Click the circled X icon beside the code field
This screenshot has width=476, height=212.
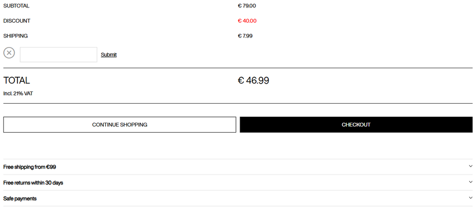9,53
